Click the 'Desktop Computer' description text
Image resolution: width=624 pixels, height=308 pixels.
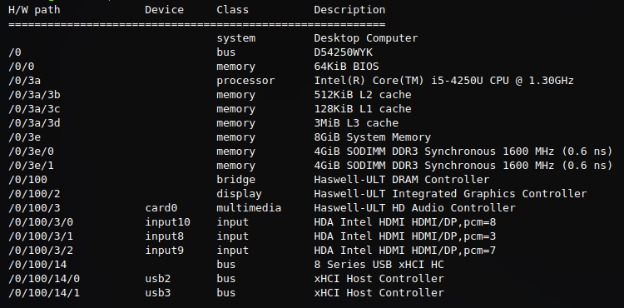pos(366,38)
